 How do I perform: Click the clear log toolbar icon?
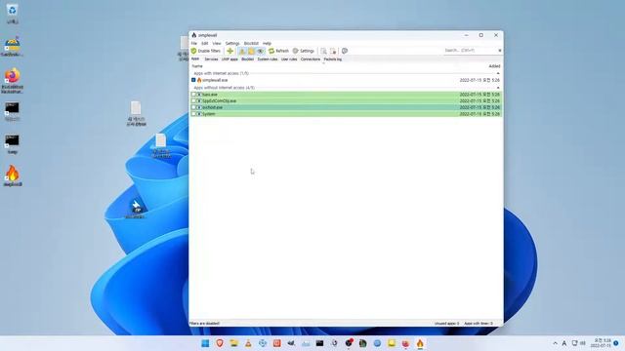(333, 51)
